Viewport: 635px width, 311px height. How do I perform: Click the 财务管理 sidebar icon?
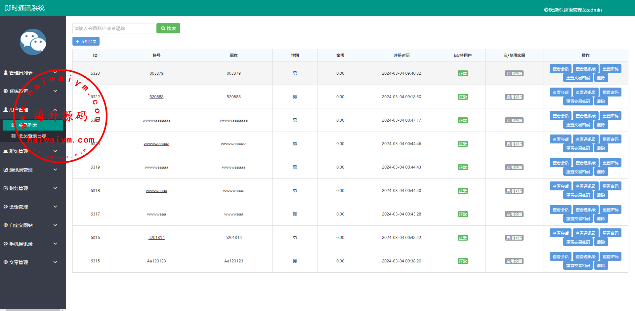click(x=6, y=188)
